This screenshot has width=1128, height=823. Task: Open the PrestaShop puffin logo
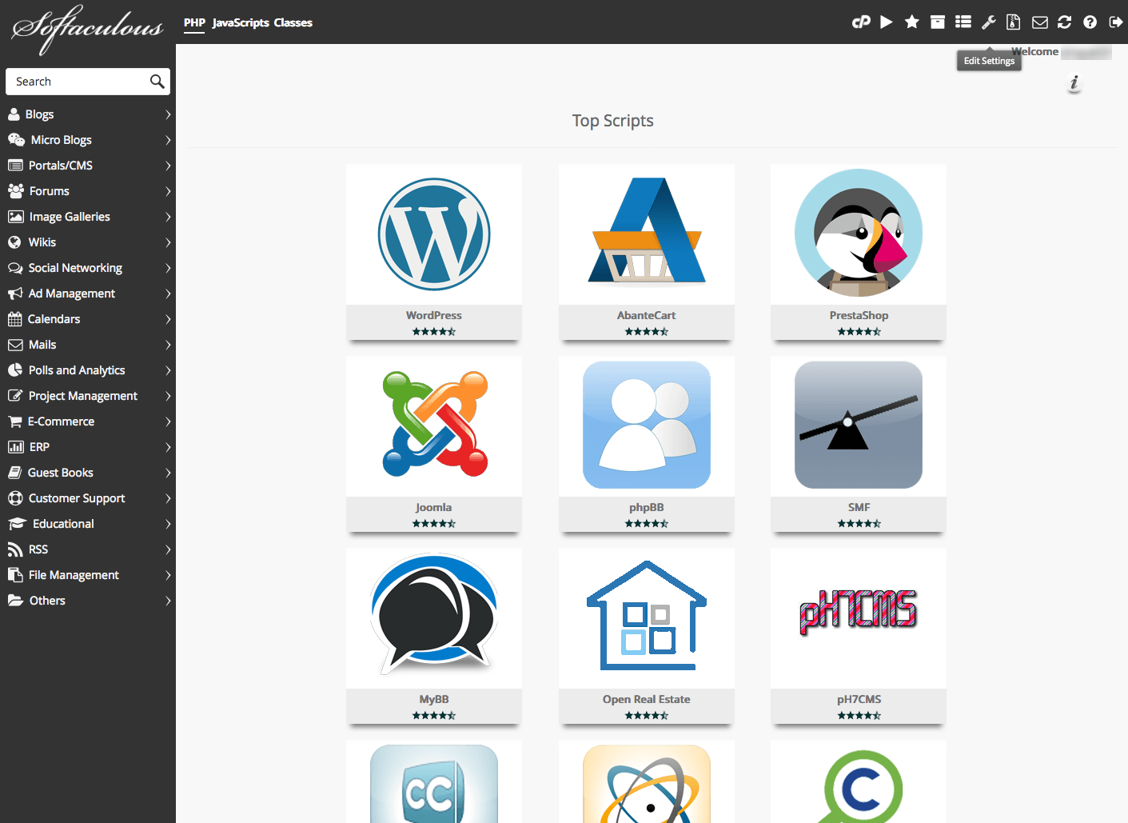[859, 233]
